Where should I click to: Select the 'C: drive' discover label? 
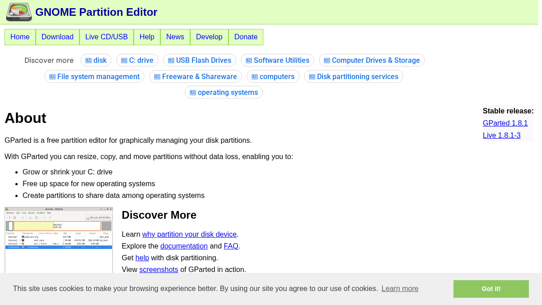141,61
